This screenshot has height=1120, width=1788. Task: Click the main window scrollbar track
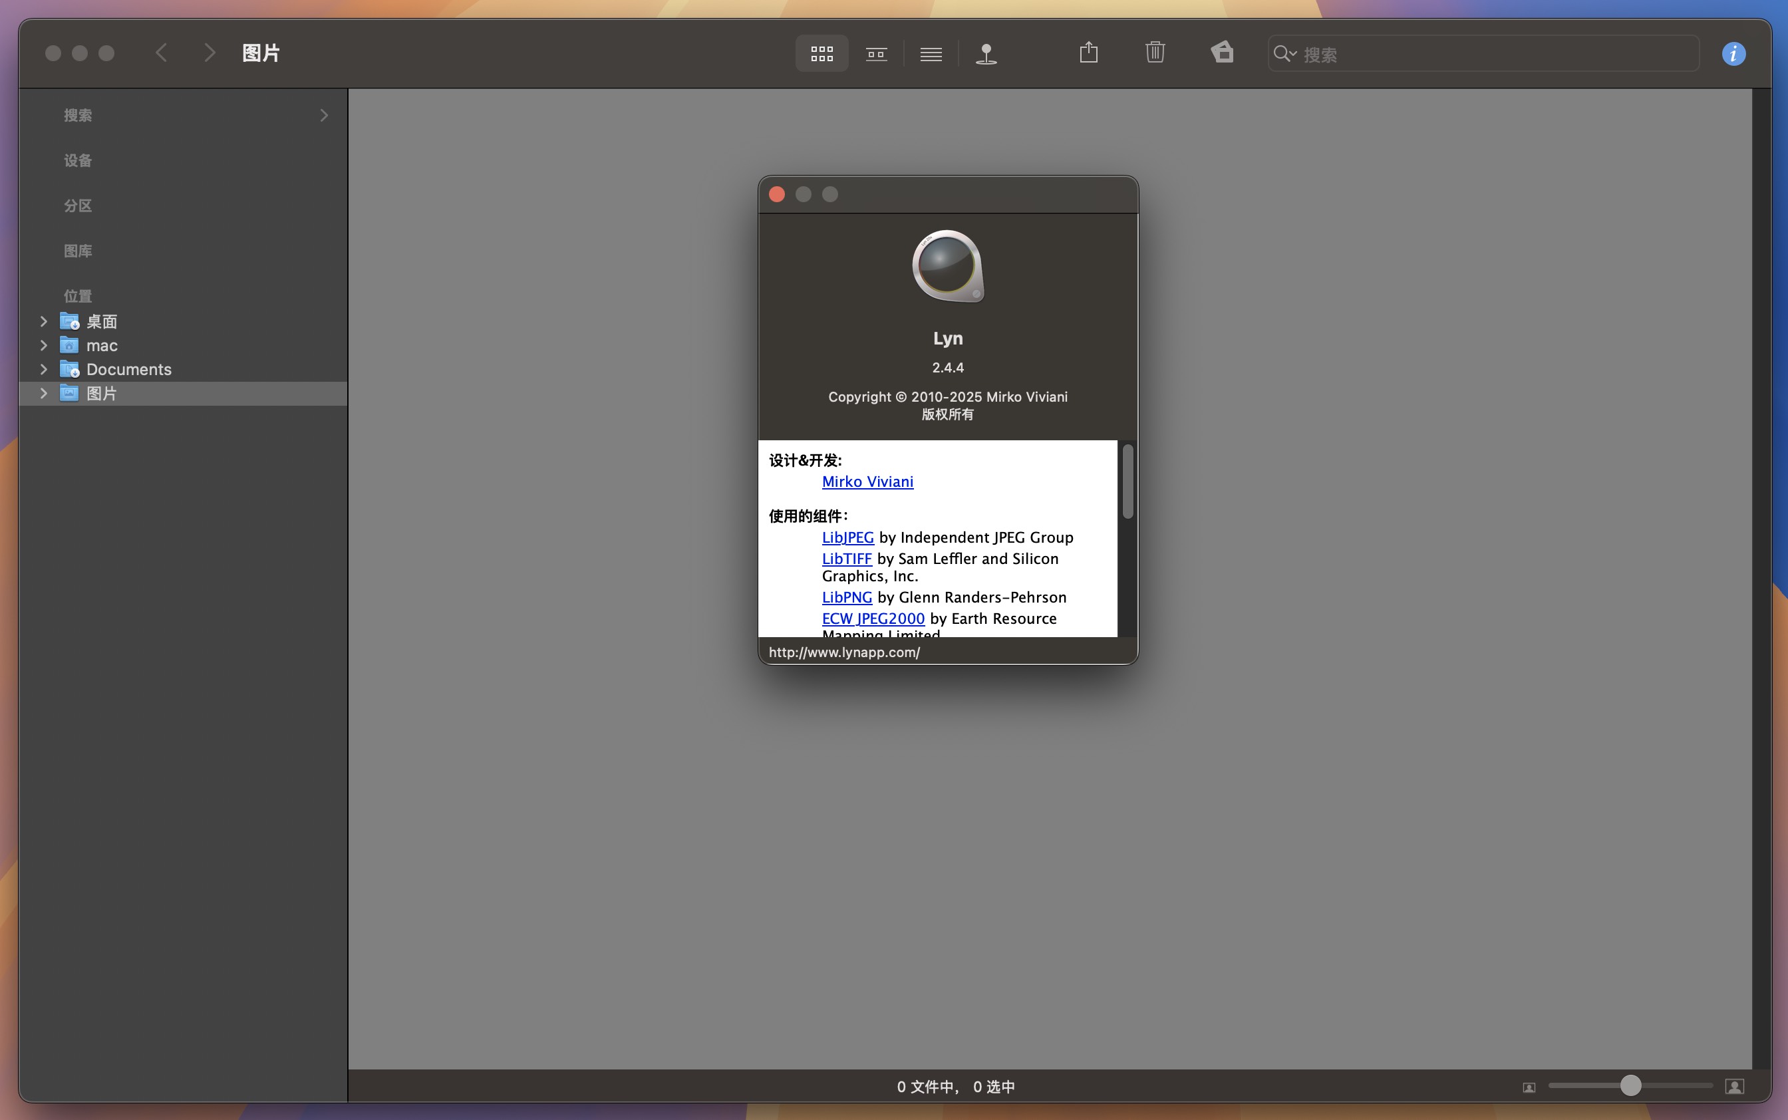click(1761, 578)
